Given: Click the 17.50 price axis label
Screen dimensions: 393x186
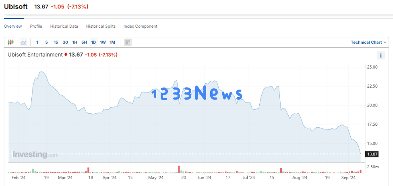Looking at the screenshot, I should (x=372, y=124).
